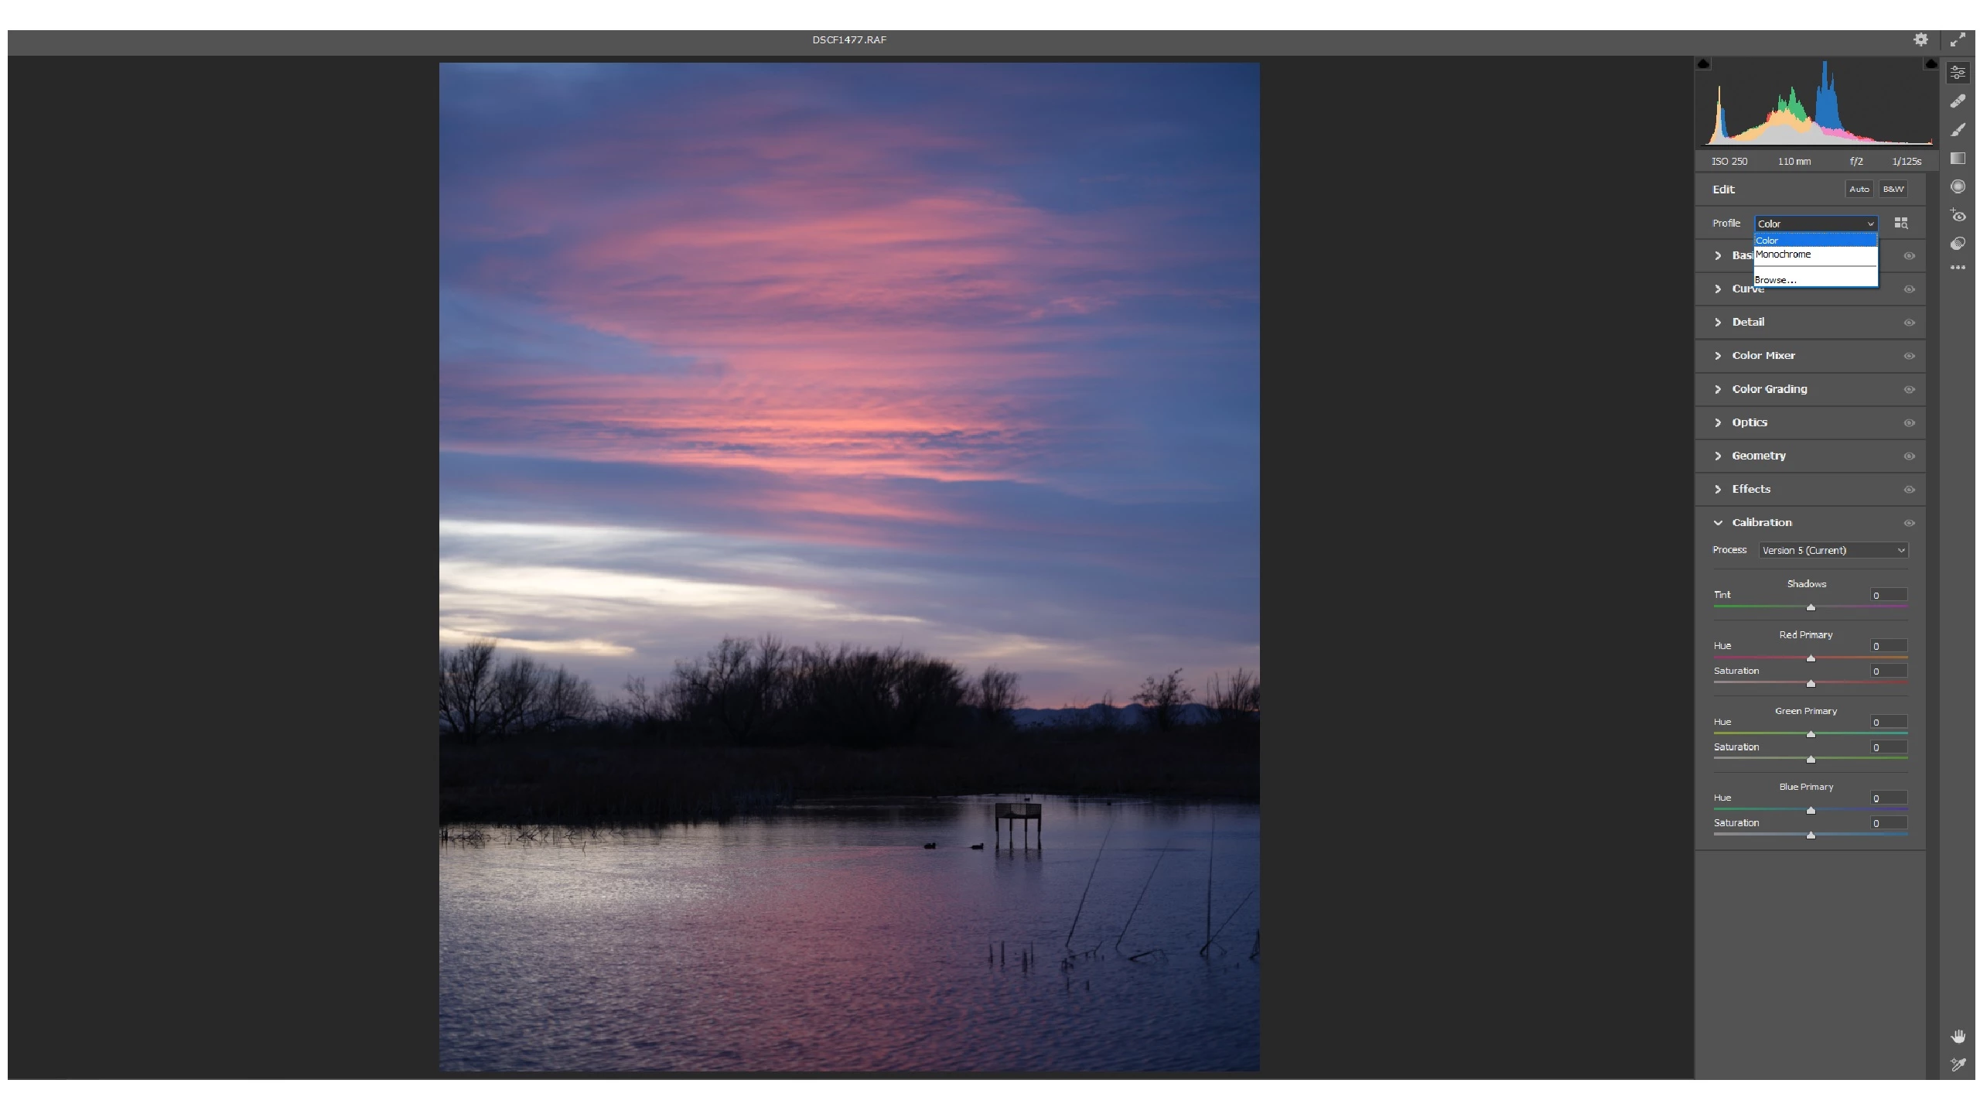Screen dimensions: 1980x1114
Task: Activate the Red Eye removal tool
Action: [x=1958, y=216]
